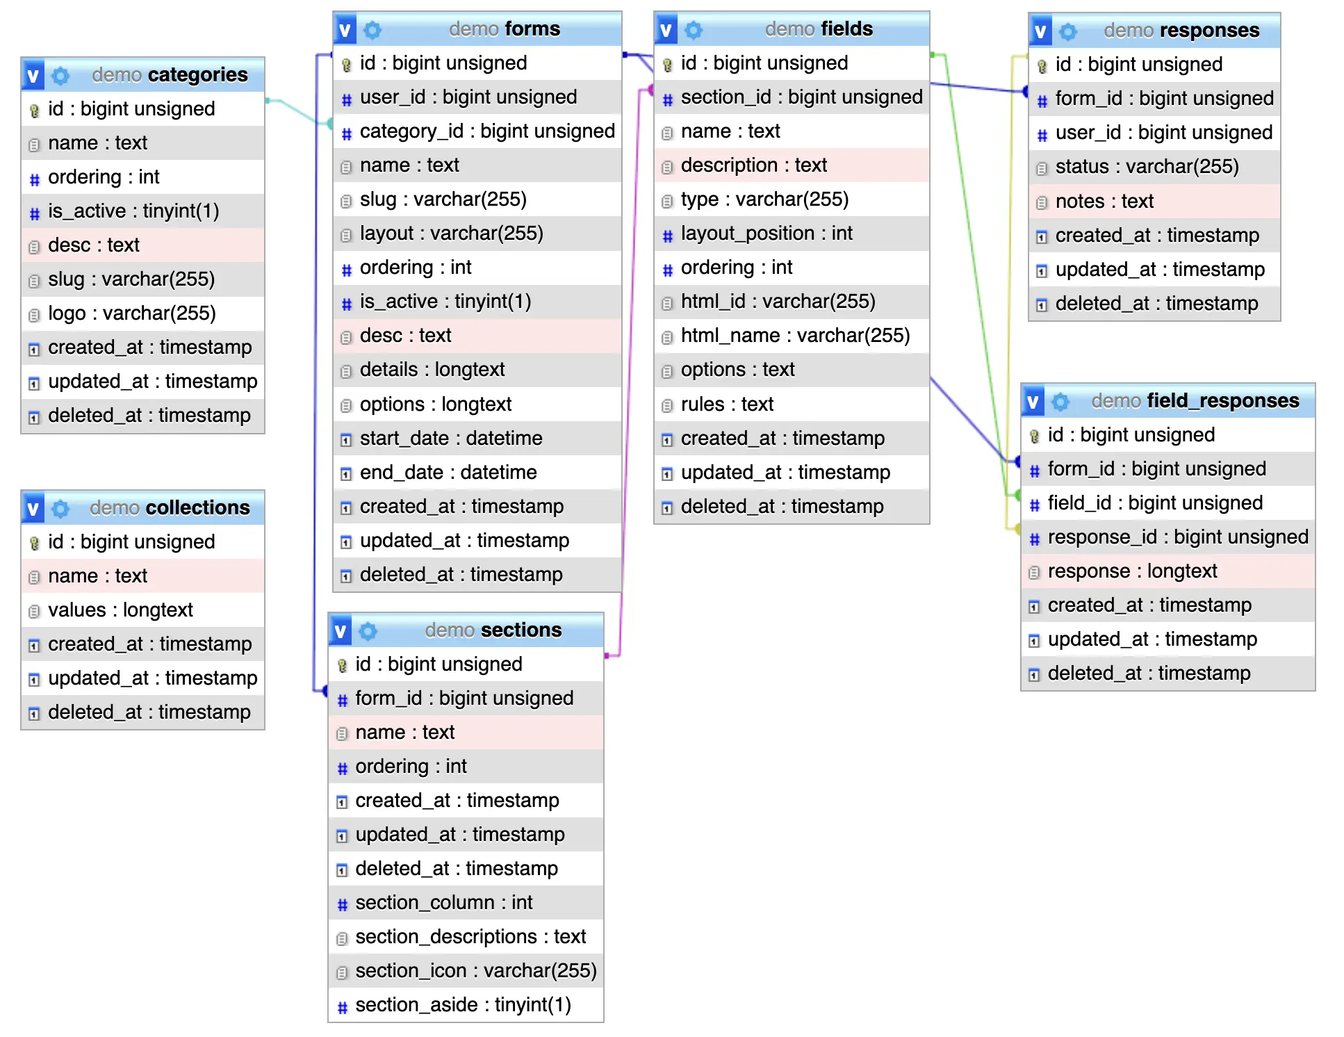The image size is (1344, 1037).
Task: Select 'logo : varchar(255)' row in categories
Action: tap(143, 313)
